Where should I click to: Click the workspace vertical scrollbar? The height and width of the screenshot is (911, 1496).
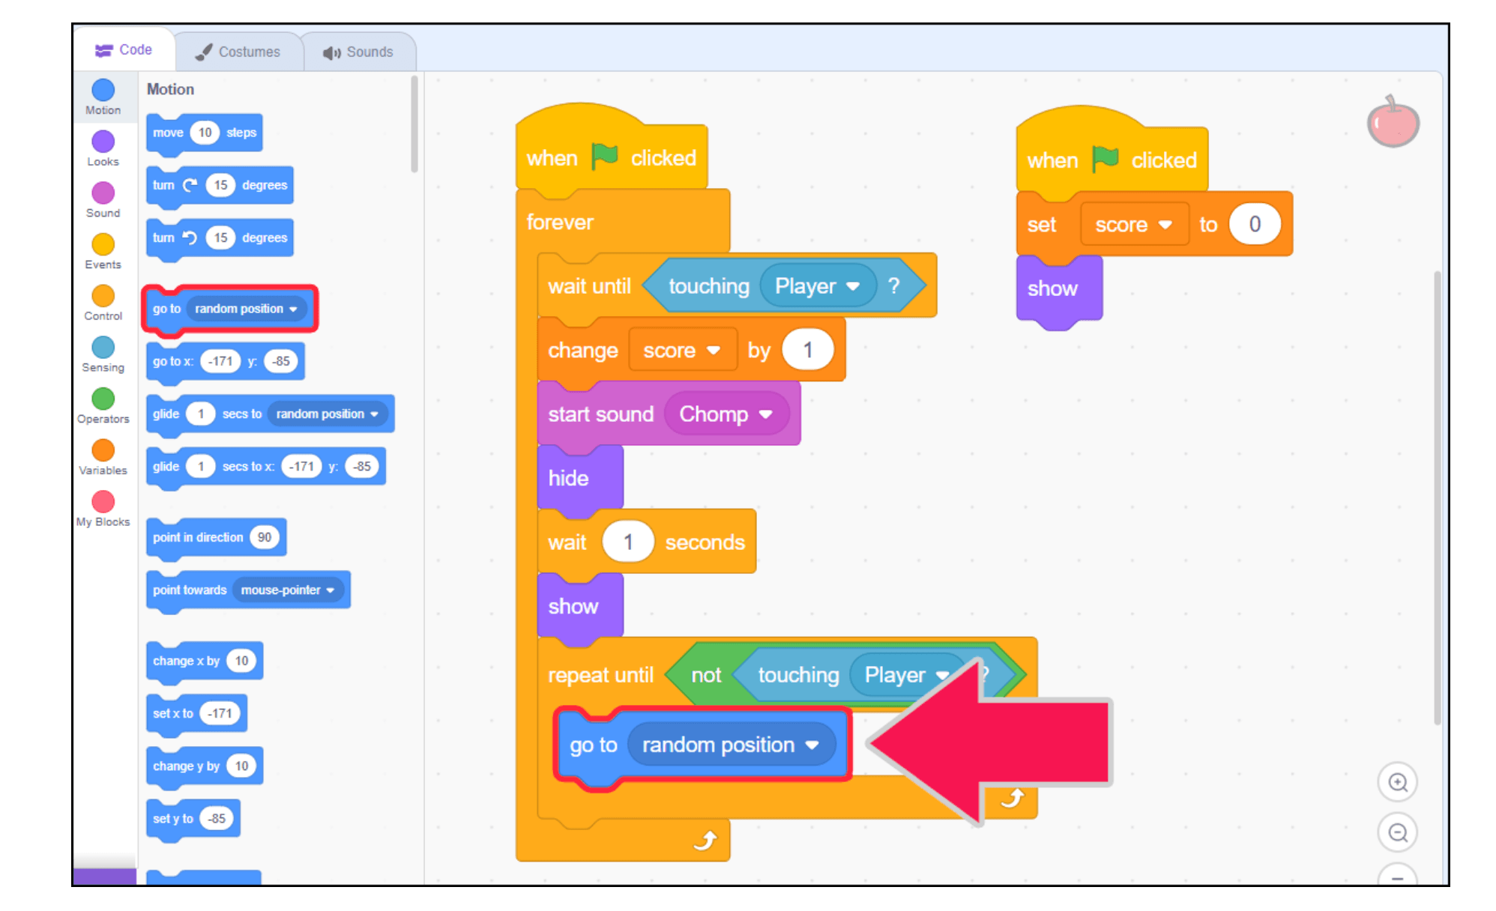tap(1437, 497)
